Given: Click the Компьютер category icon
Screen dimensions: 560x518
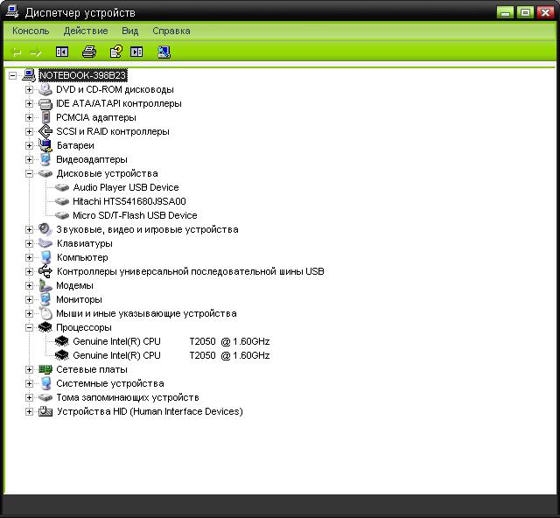Looking at the screenshot, I should tap(45, 257).
